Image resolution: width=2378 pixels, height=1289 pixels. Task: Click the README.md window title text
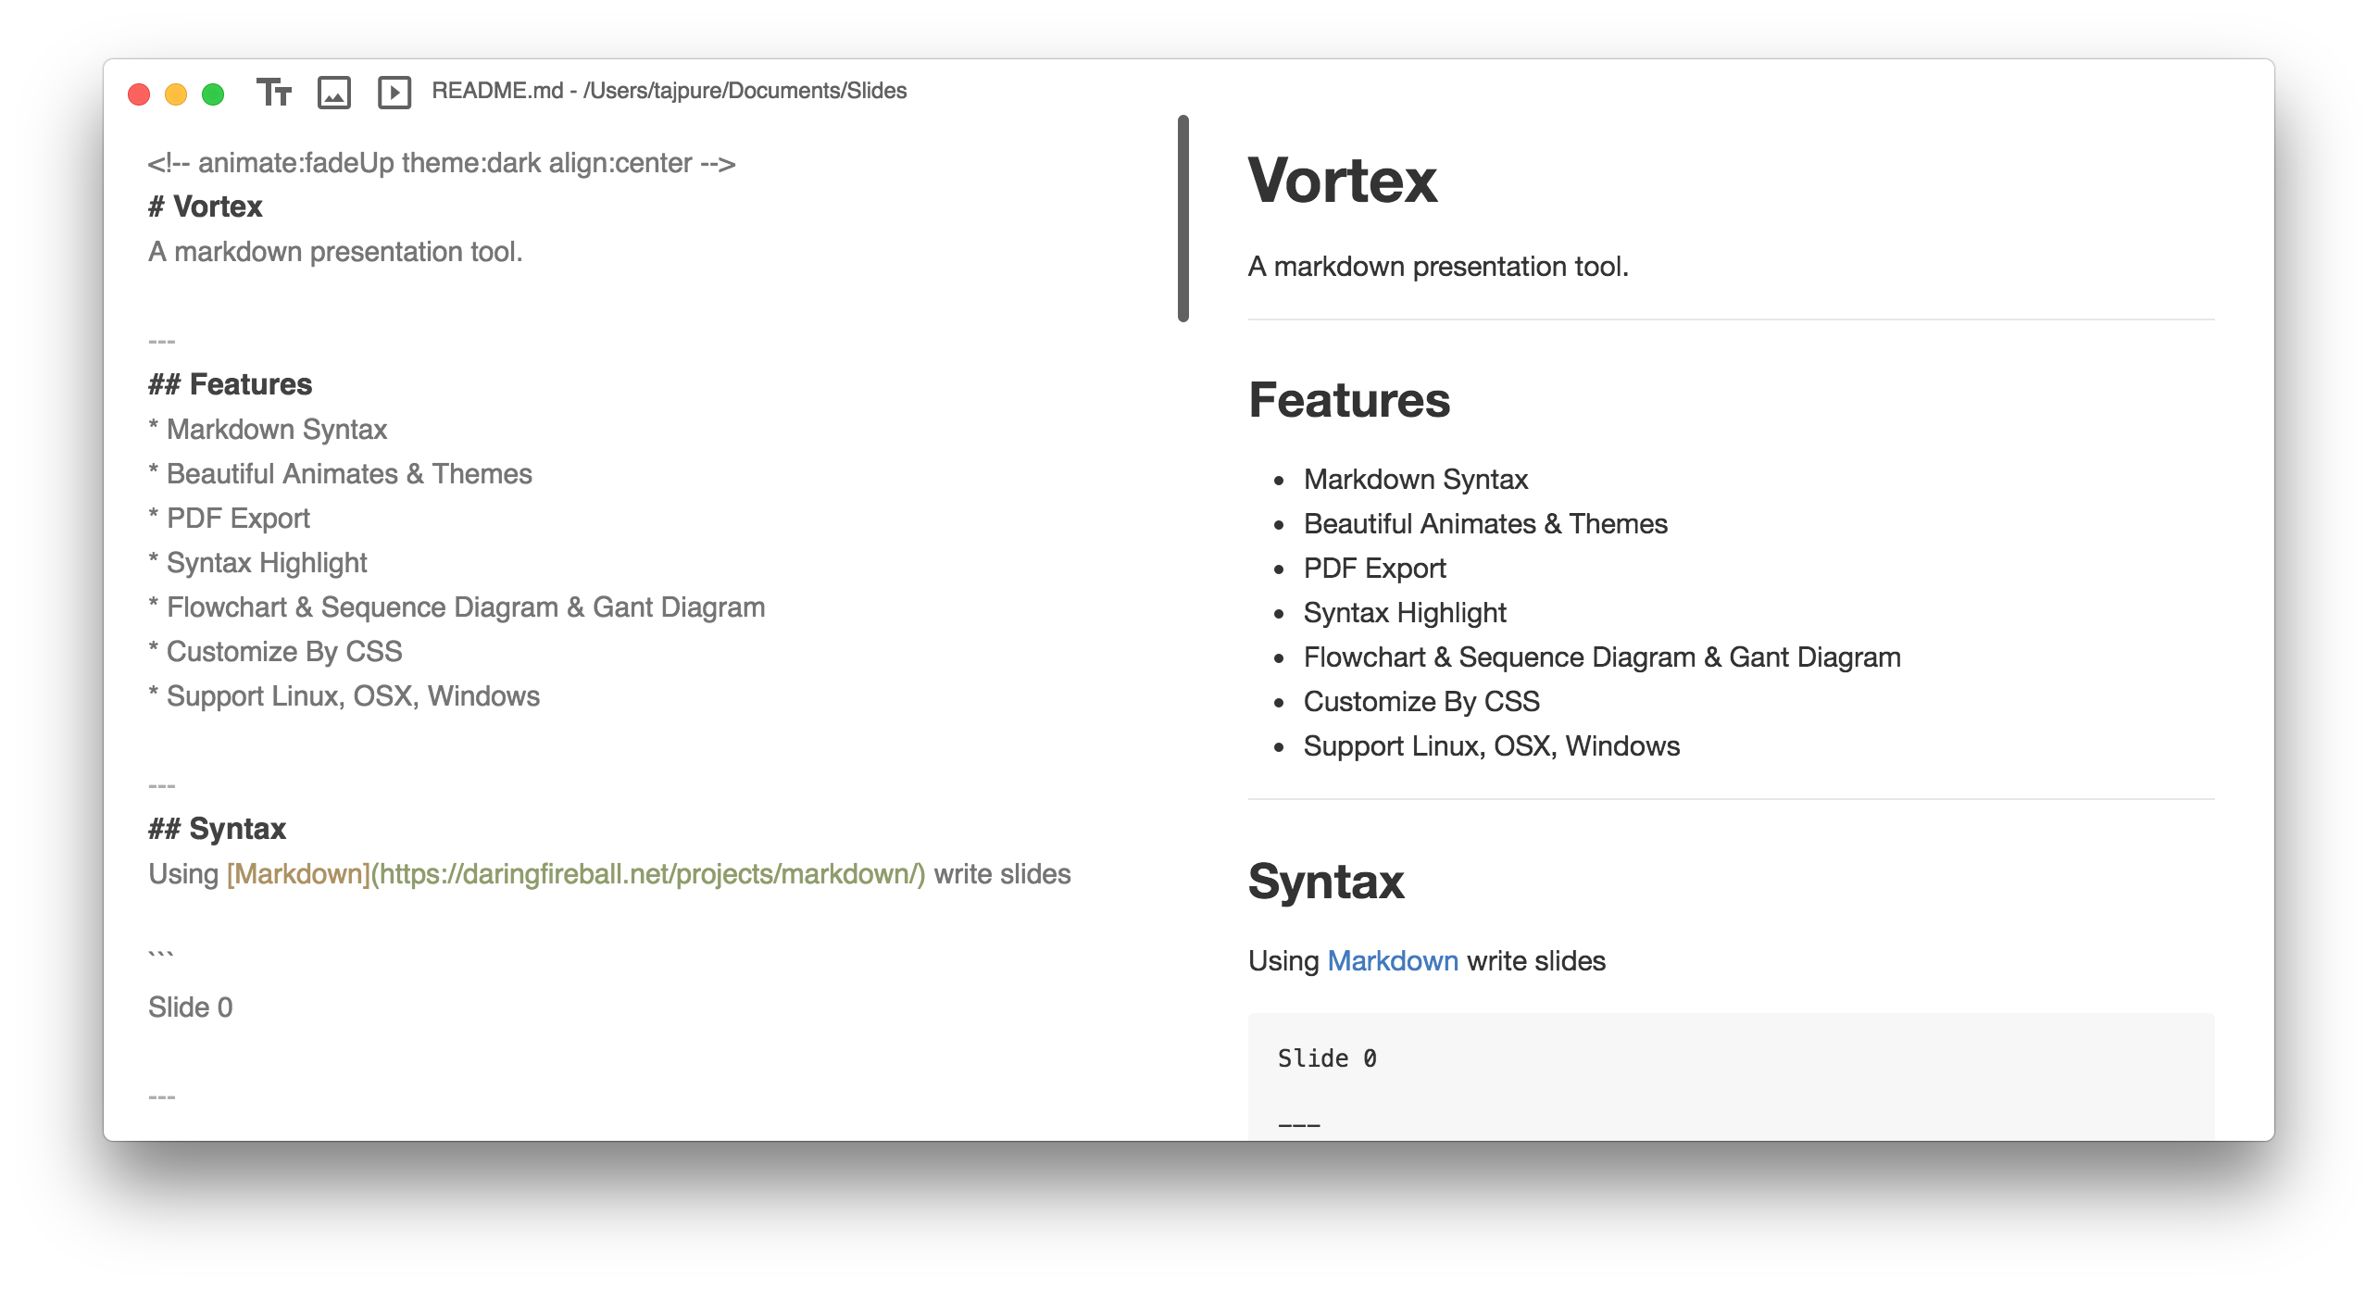pos(670,91)
